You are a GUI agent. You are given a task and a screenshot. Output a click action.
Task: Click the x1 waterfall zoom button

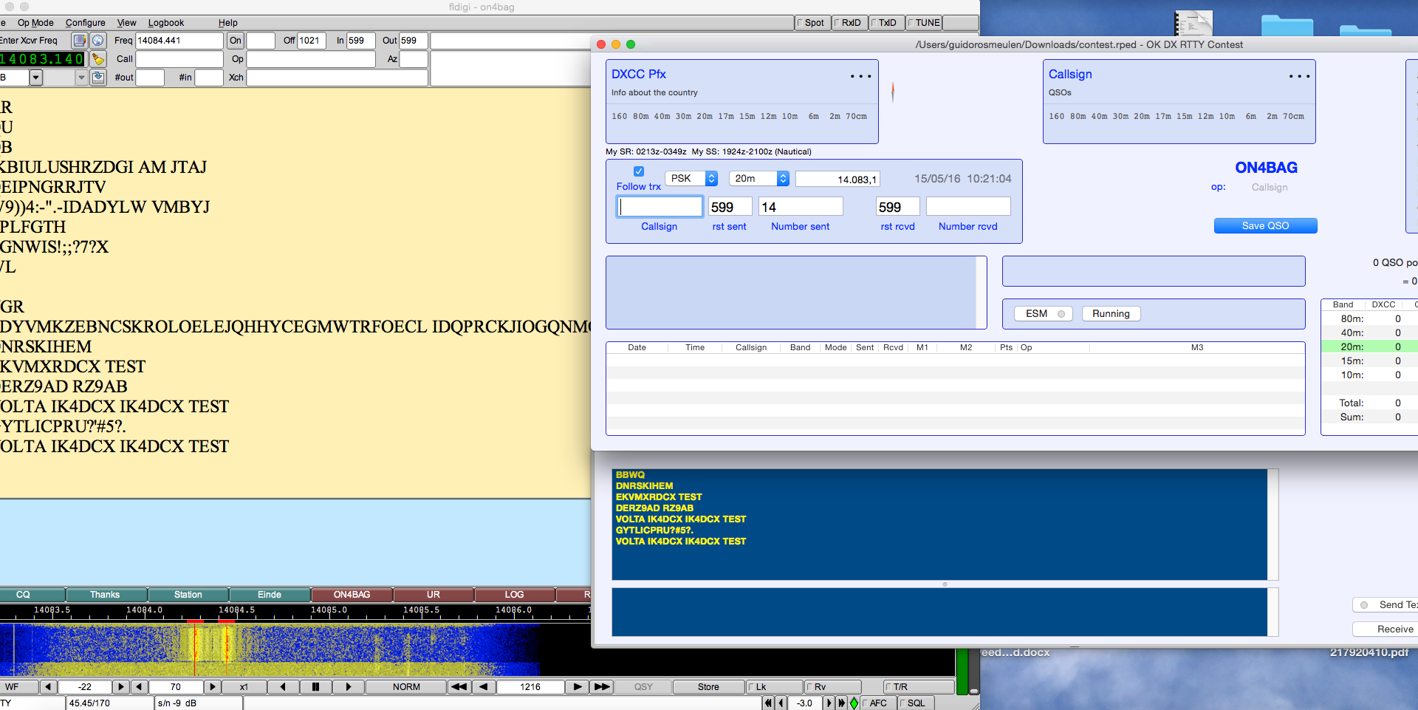(x=244, y=686)
